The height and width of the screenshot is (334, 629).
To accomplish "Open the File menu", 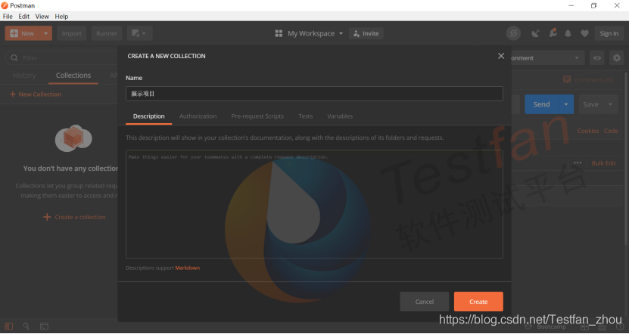I will pyautogui.click(x=8, y=17).
